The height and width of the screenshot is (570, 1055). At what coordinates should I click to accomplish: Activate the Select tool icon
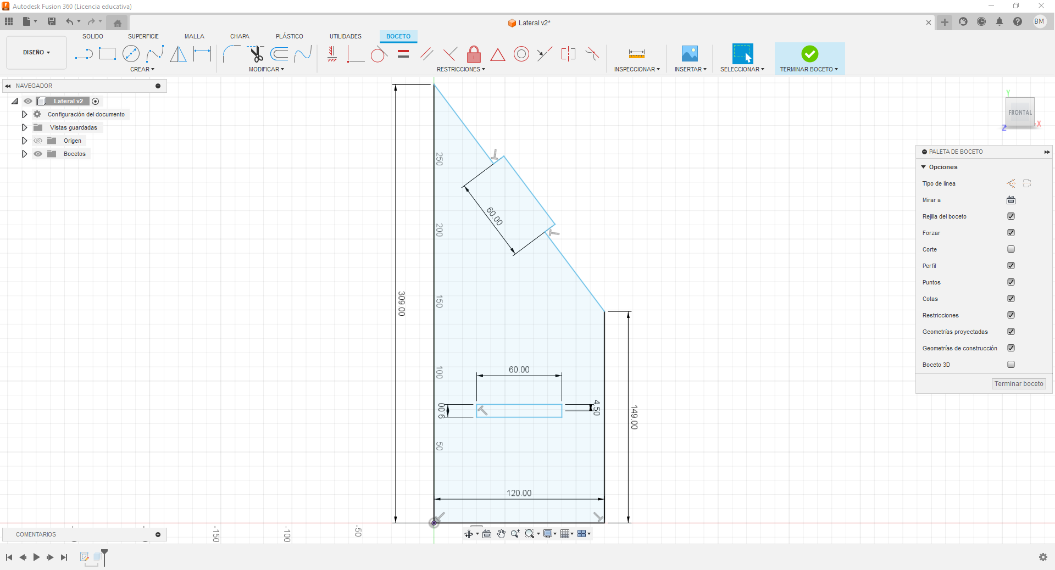coord(742,54)
